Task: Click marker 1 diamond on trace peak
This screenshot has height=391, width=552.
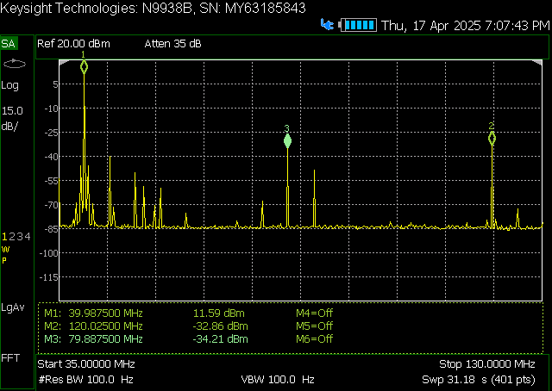Action: click(x=84, y=67)
